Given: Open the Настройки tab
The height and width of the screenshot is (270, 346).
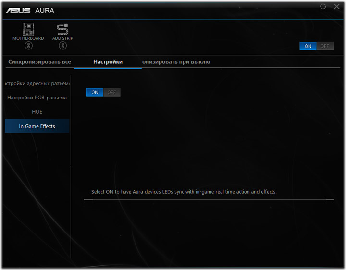Looking at the screenshot, I should [x=108, y=62].
